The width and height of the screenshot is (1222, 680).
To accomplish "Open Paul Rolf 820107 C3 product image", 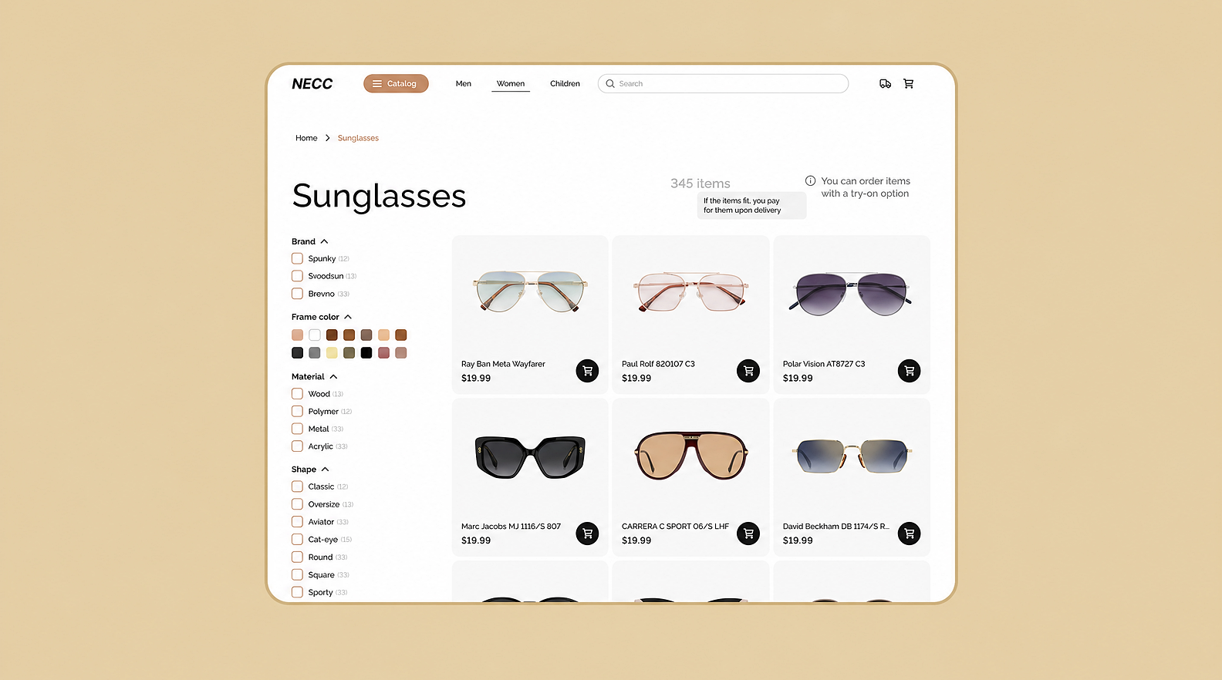I will tap(691, 291).
